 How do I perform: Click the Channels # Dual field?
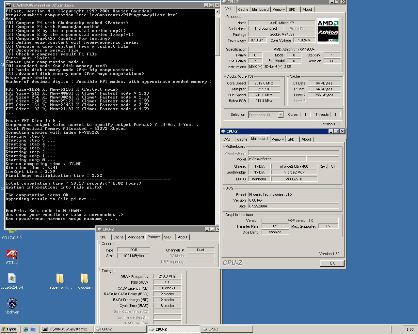coord(201,250)
